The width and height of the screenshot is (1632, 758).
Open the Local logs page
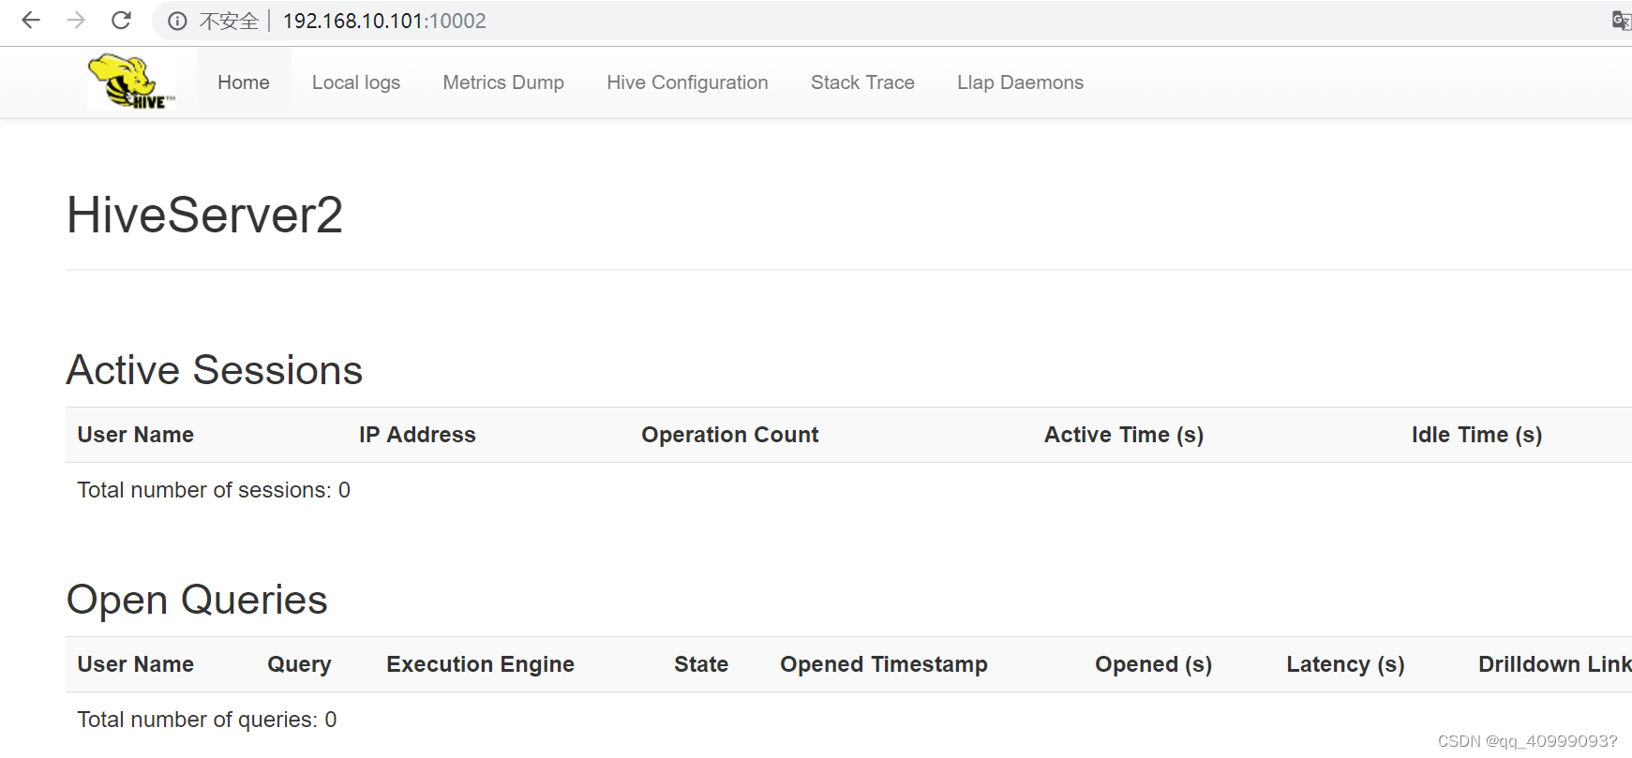(356, 82)
